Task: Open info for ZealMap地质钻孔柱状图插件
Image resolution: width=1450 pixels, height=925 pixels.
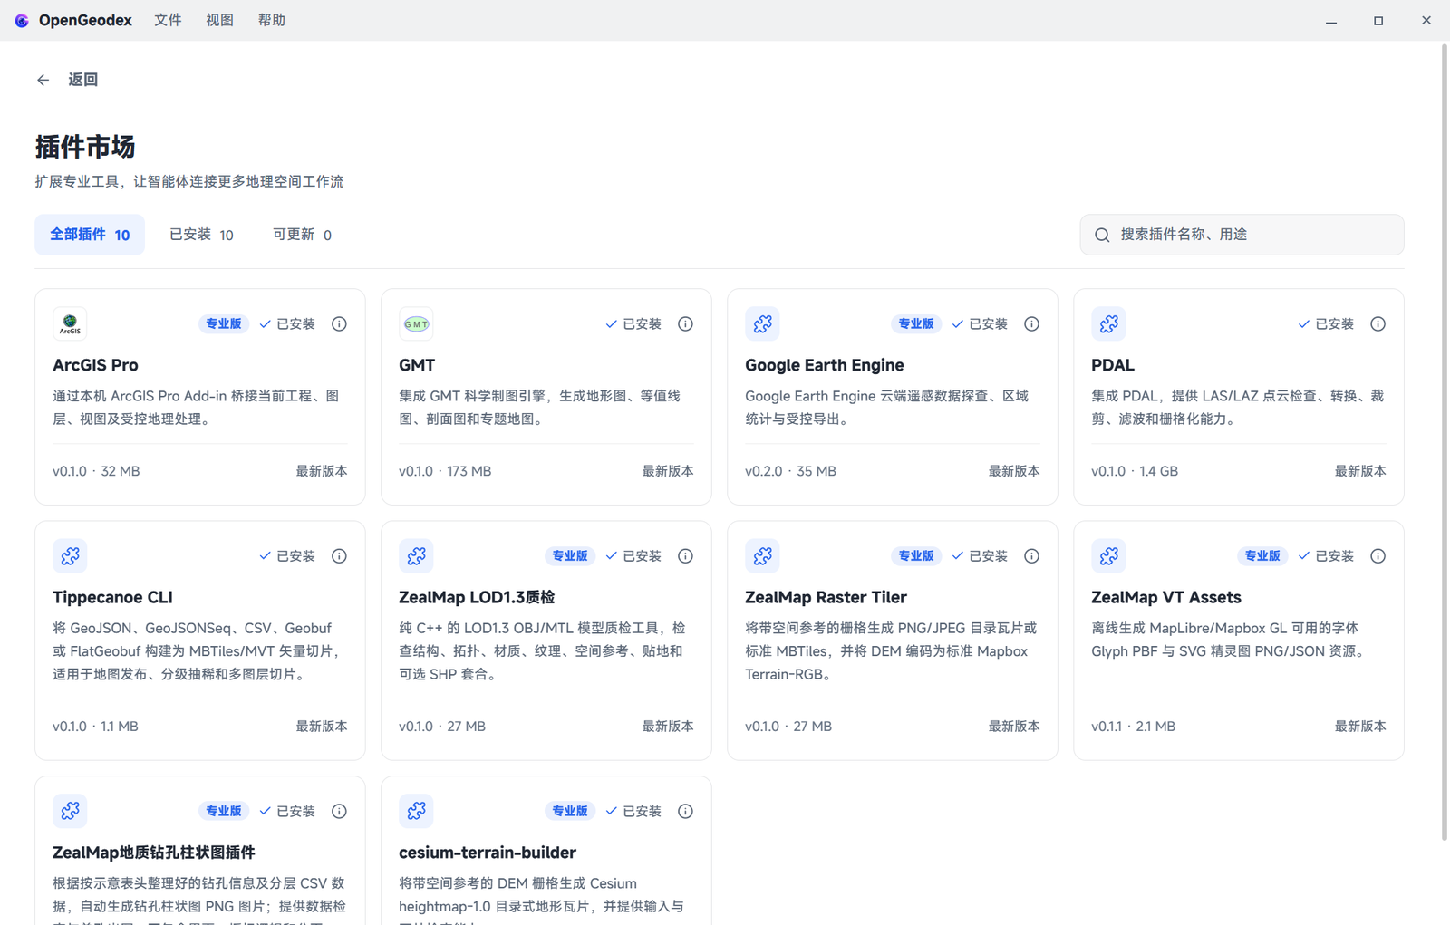Action: [339, 812]
